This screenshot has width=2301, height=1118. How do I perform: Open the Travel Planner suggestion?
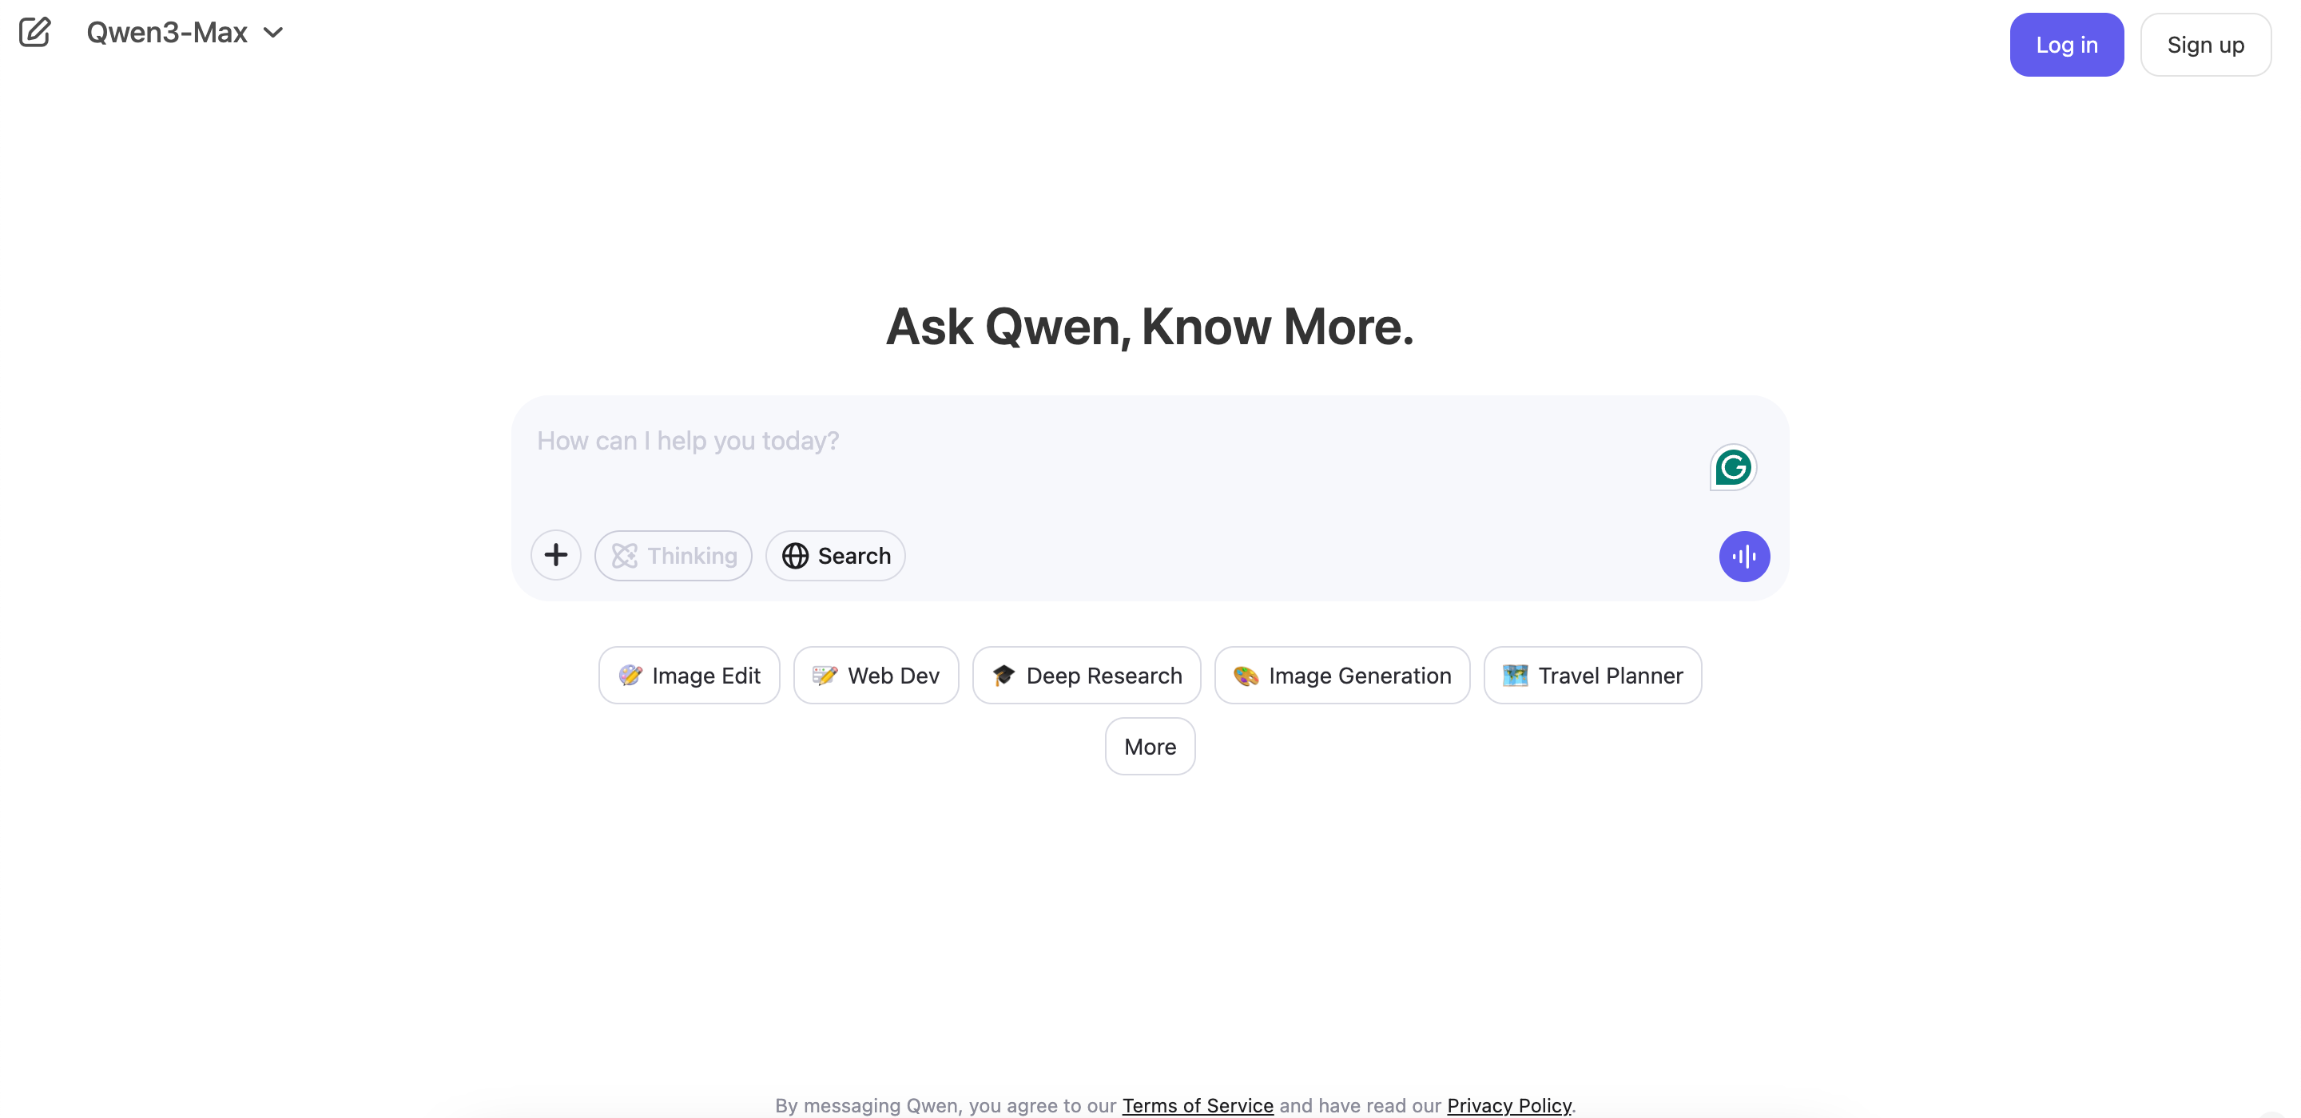click(1592, 675)
